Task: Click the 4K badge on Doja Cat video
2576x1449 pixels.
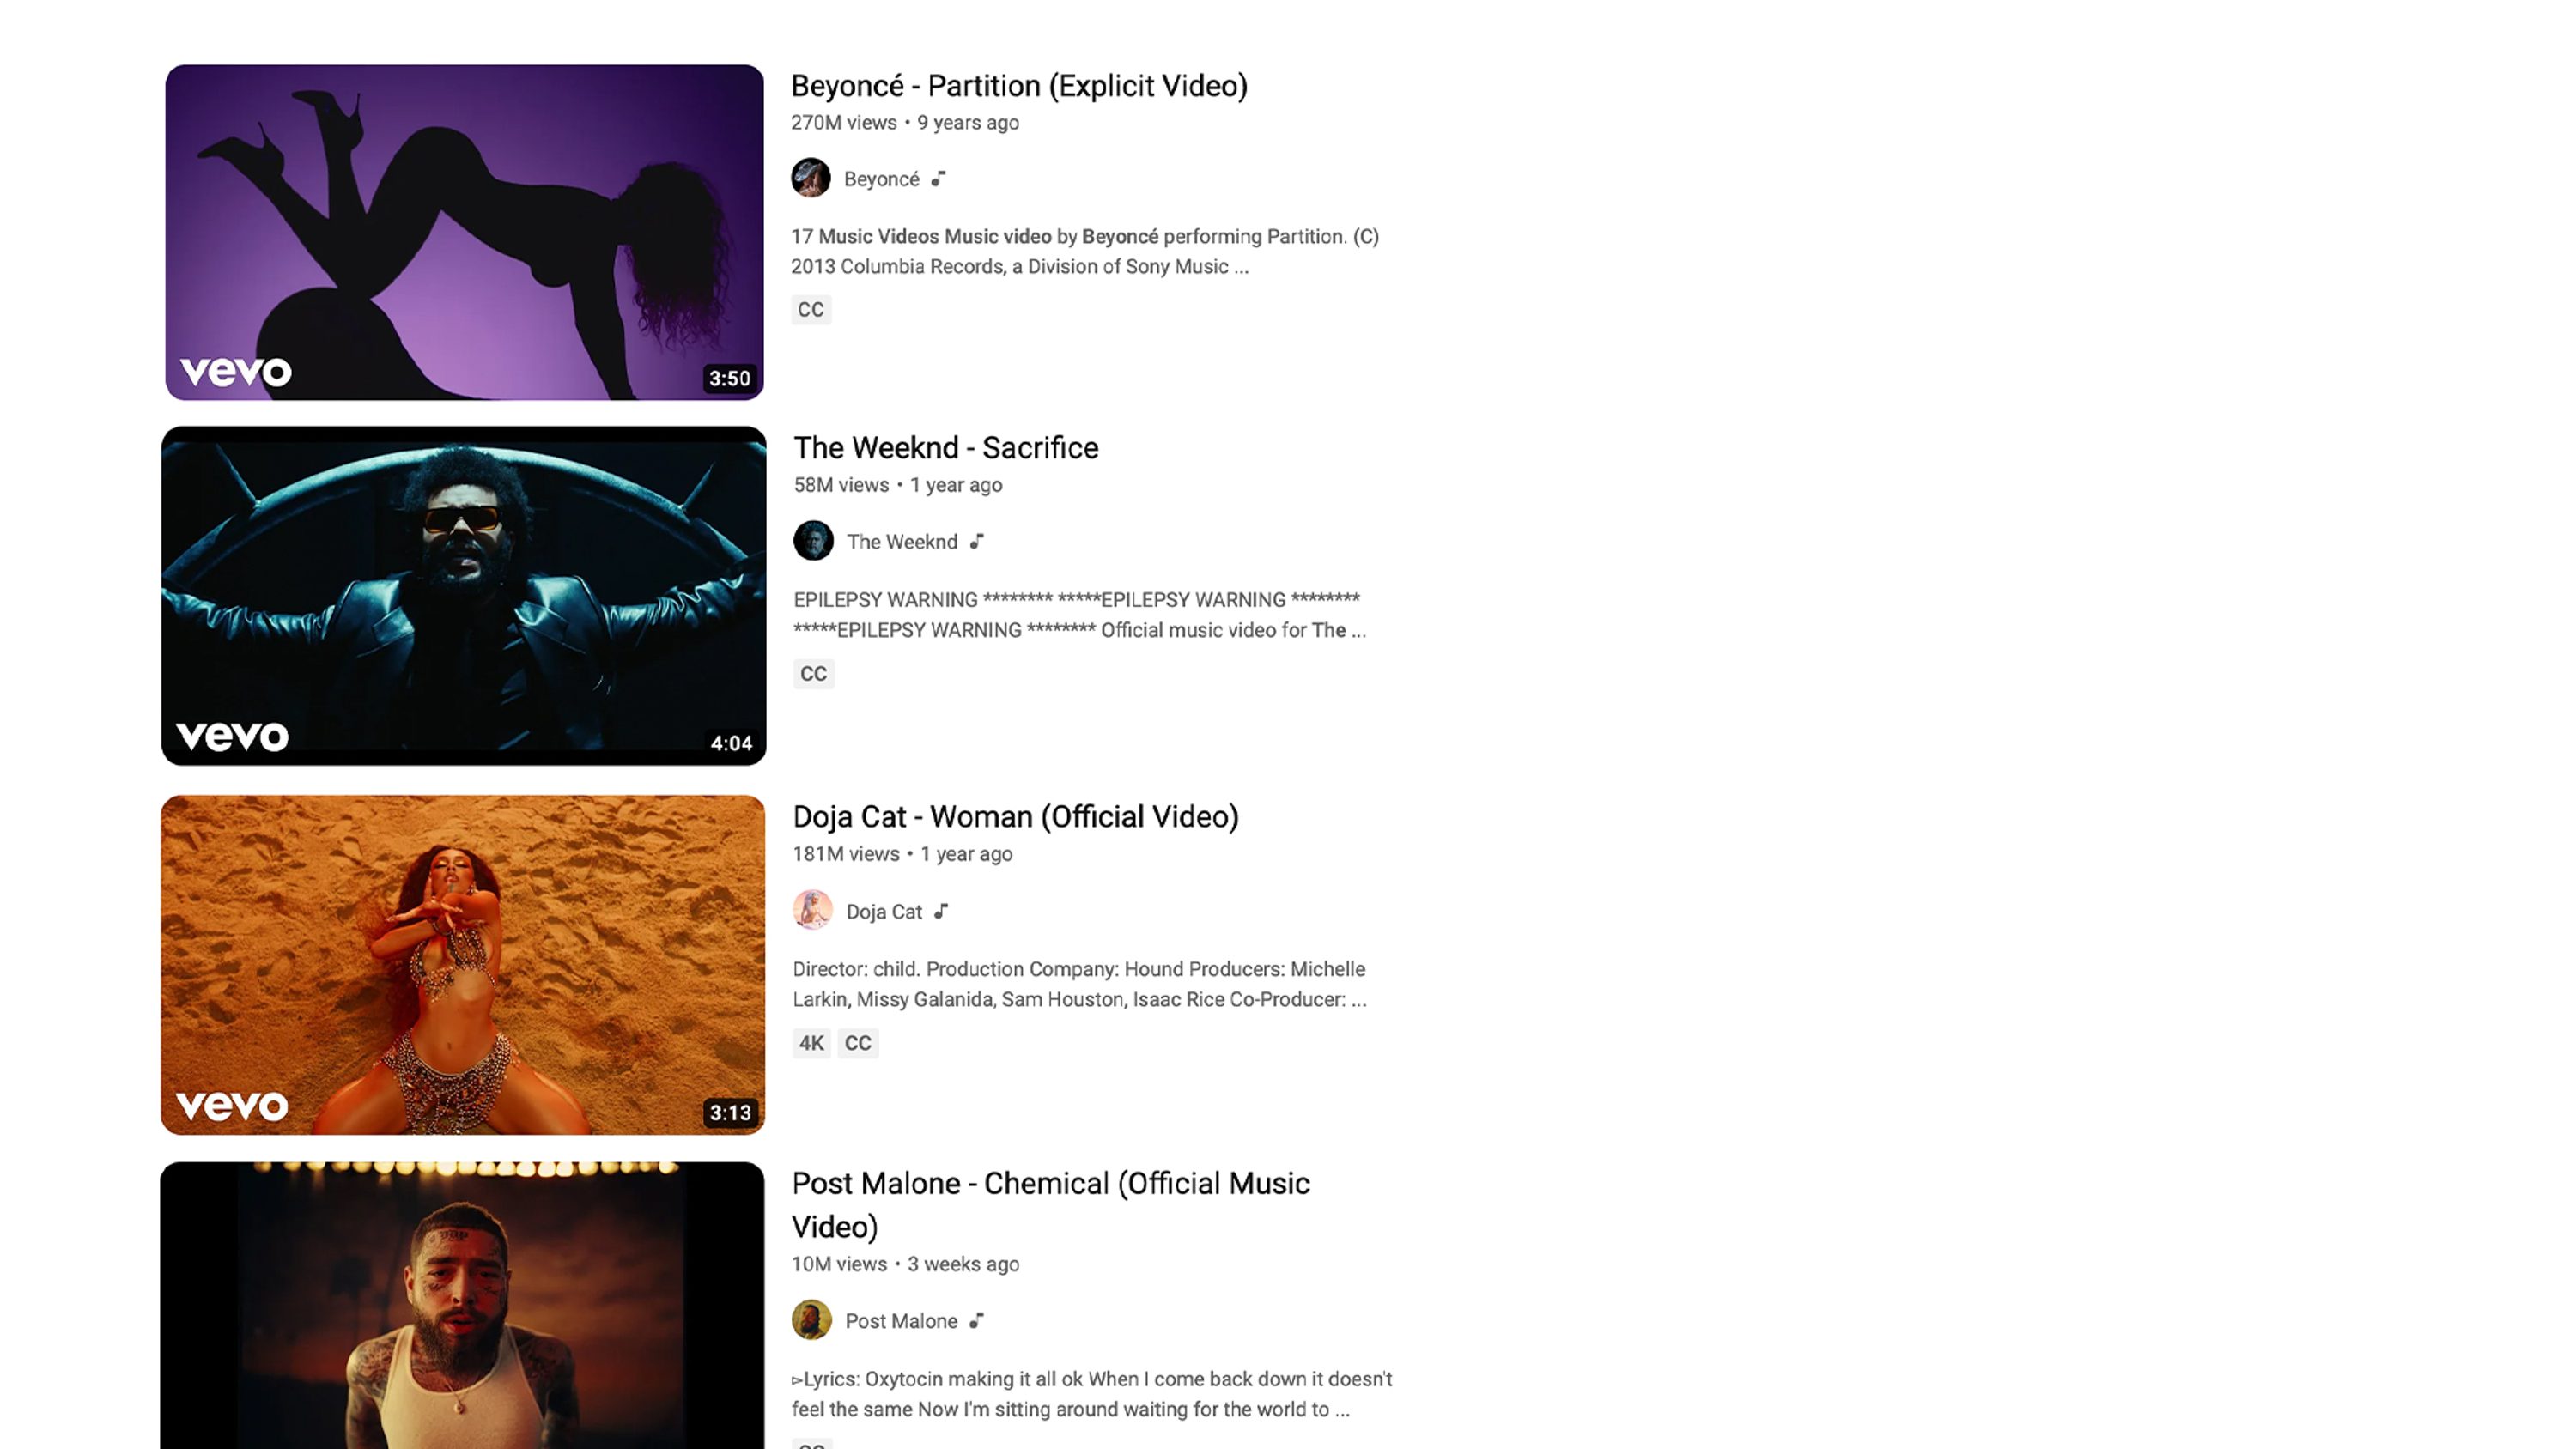Action: coord(811,1043)
